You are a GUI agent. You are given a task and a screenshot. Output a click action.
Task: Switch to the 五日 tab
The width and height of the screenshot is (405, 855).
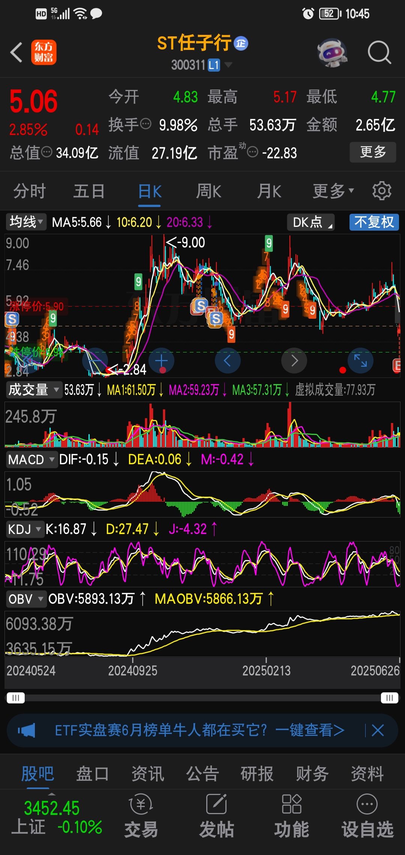click(89, 191)
